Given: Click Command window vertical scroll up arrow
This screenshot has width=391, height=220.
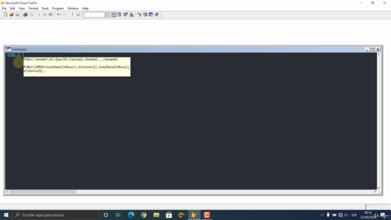Looking at the screenshot, I should click(x=379, y=54).
